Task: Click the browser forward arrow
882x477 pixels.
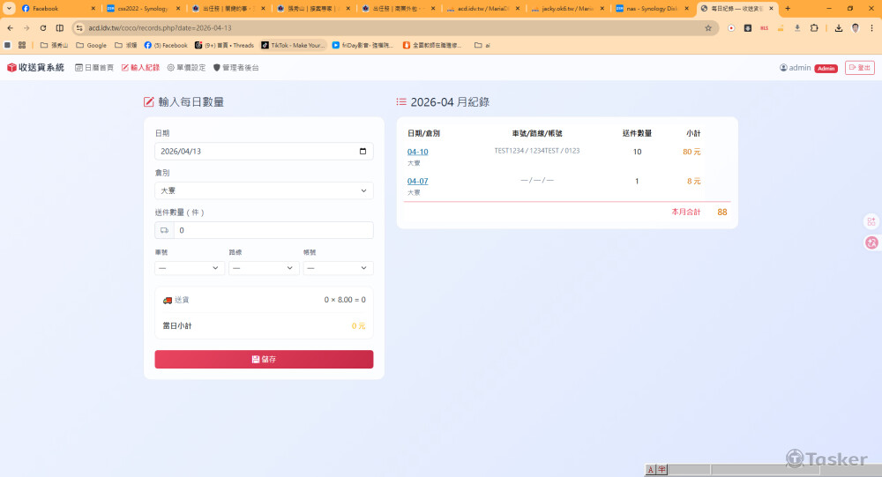Action: [x=26, y=27]
